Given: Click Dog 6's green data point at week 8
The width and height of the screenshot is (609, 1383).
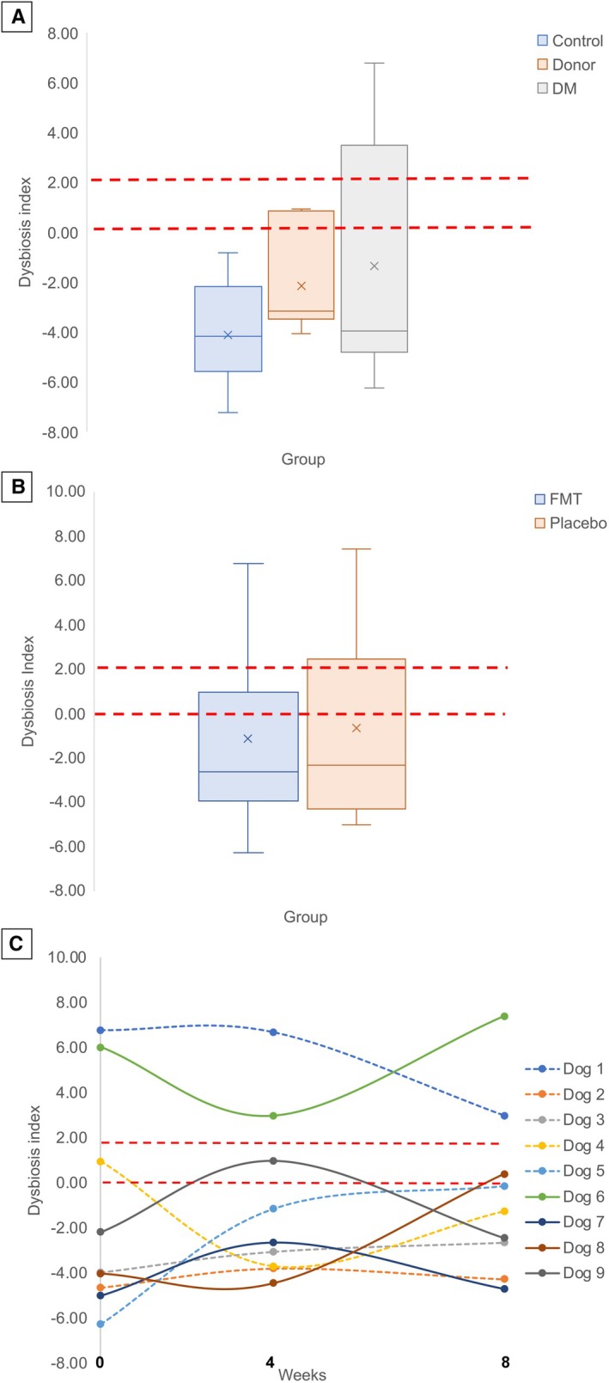Looking at the screenshot, I should click(x=504, y=1016).
